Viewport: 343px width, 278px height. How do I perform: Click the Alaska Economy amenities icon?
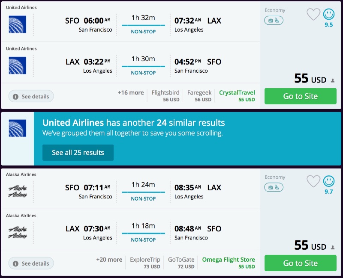pyautogui.click(x=274, y=187)
